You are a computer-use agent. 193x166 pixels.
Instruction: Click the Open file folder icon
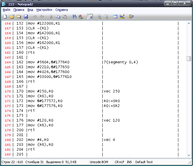[12, 17]
